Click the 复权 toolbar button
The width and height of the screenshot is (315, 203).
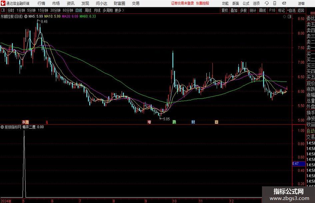[x=225, y=10]
